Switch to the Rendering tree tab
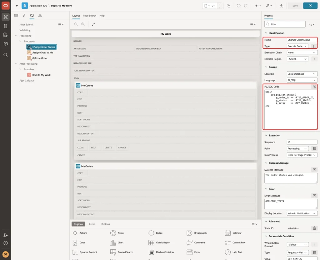This screenshot has width=320, height=260. tap(16, 16)
